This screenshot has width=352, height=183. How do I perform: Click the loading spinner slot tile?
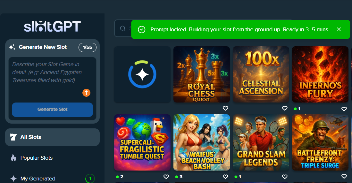pos(142,74)
